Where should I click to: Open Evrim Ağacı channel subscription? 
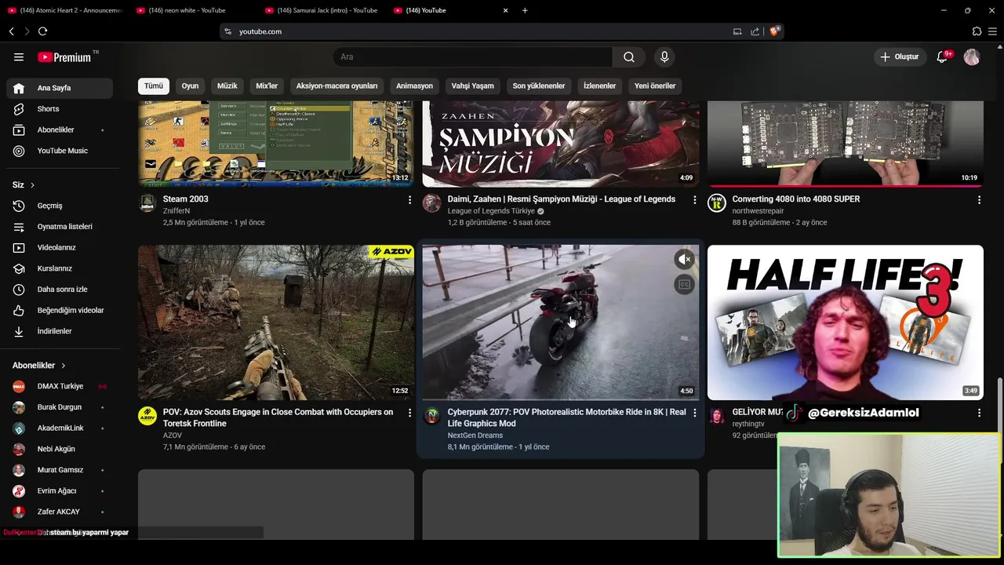coord(60,490)
